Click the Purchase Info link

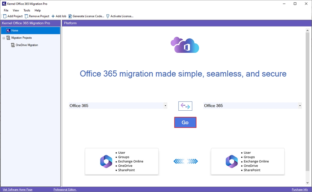[299, 190]
